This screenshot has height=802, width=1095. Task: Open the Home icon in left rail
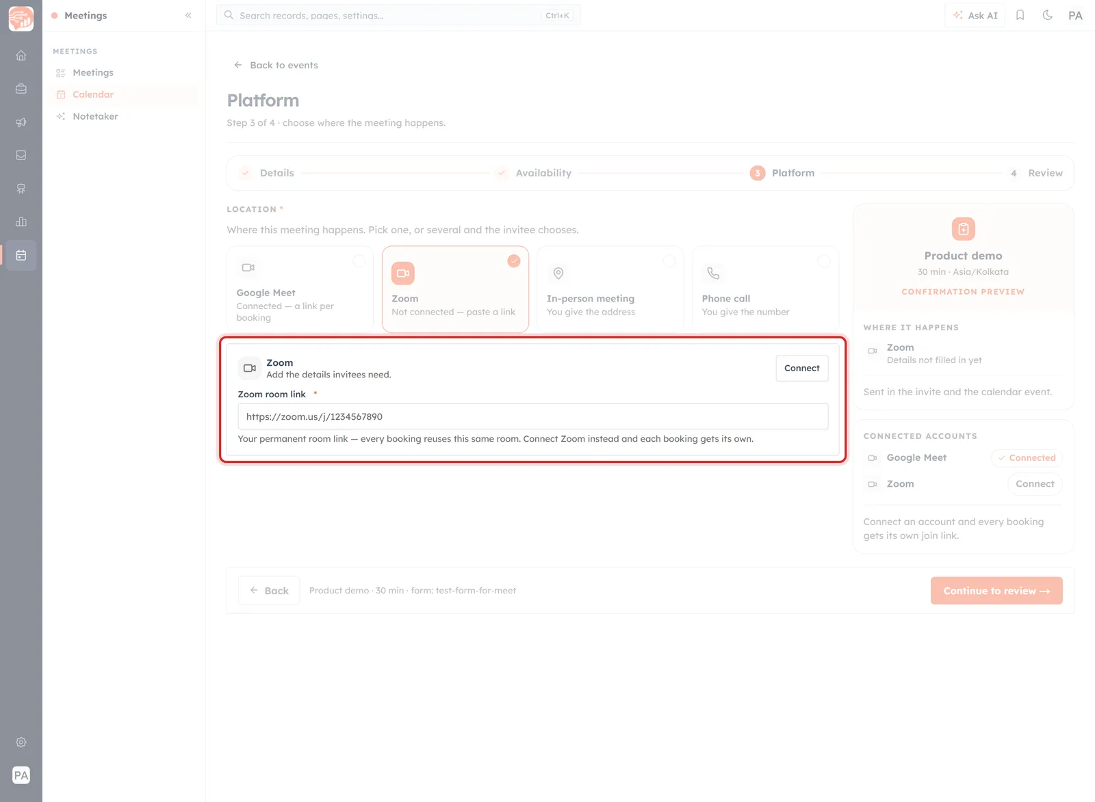[21, 55]
